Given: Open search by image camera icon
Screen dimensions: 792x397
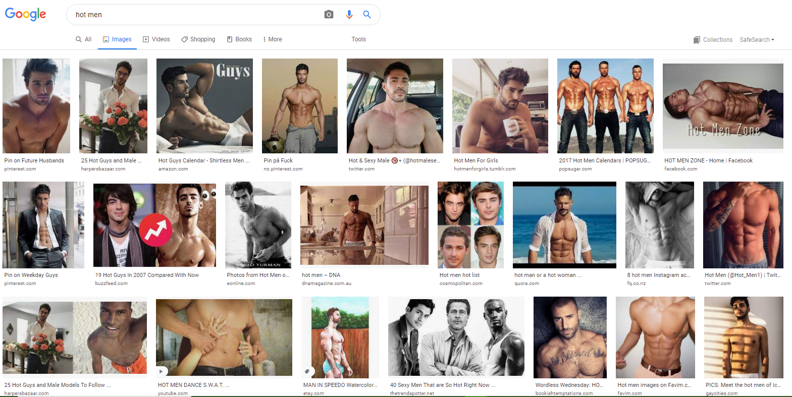Looking at the screenshot, I should tap(329, 15).
